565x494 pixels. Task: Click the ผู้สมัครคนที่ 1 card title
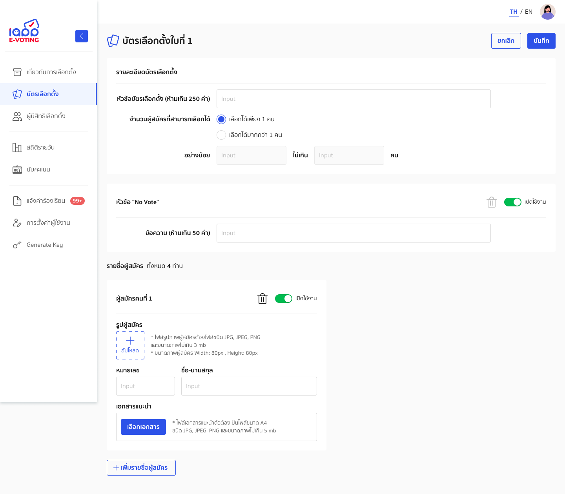(134, 299)
